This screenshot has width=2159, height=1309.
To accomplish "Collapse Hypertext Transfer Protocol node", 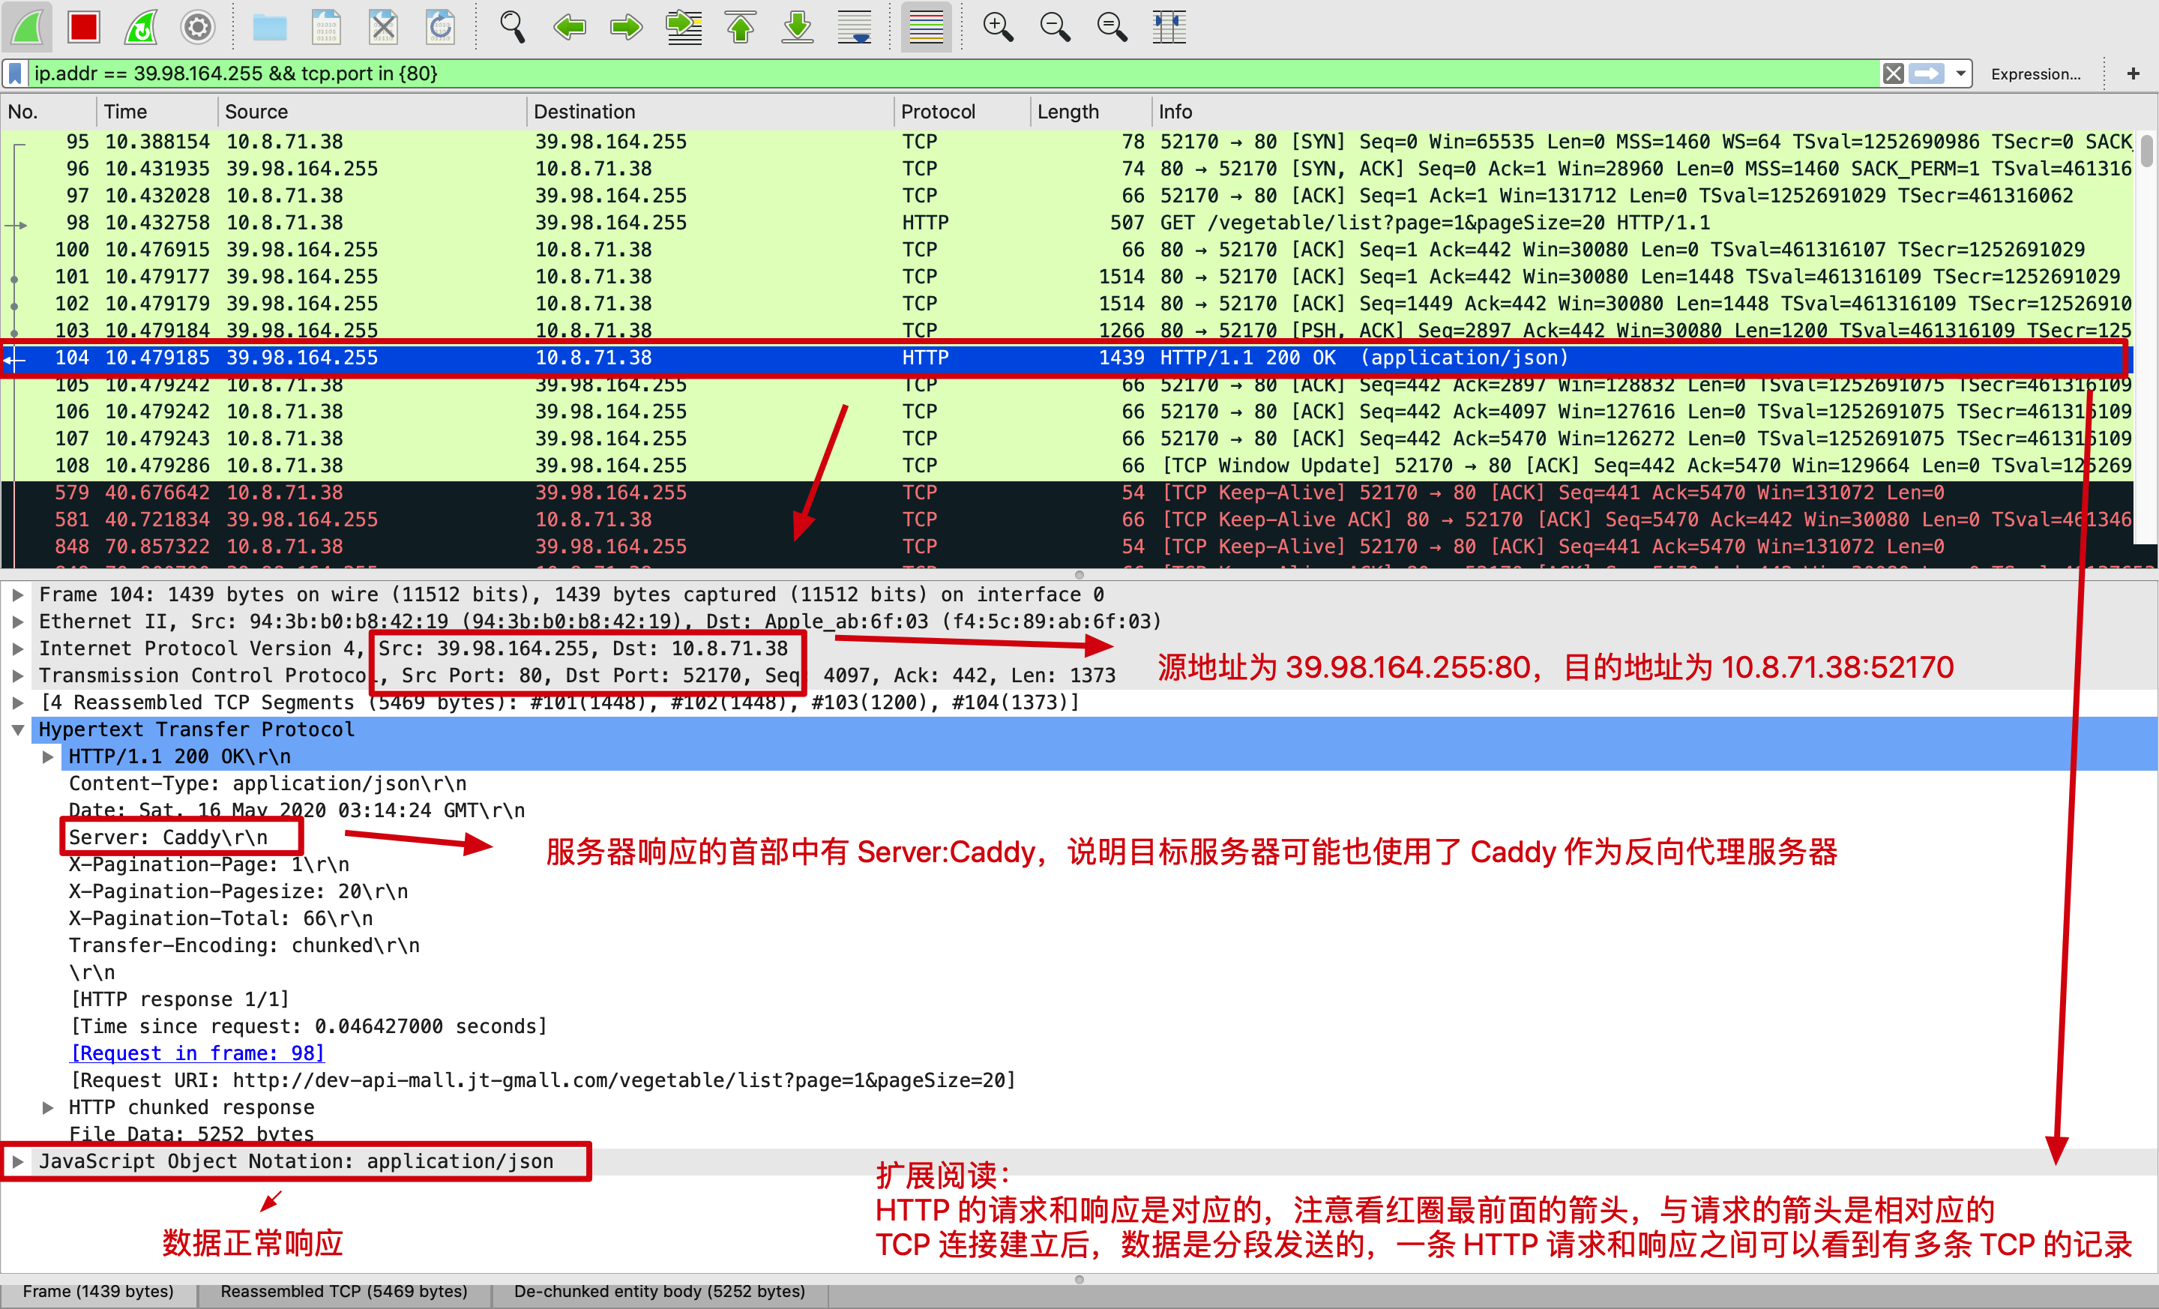I will pos(17,730).
